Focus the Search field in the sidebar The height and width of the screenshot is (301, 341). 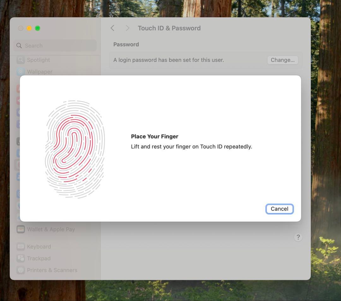coord(55,46)
